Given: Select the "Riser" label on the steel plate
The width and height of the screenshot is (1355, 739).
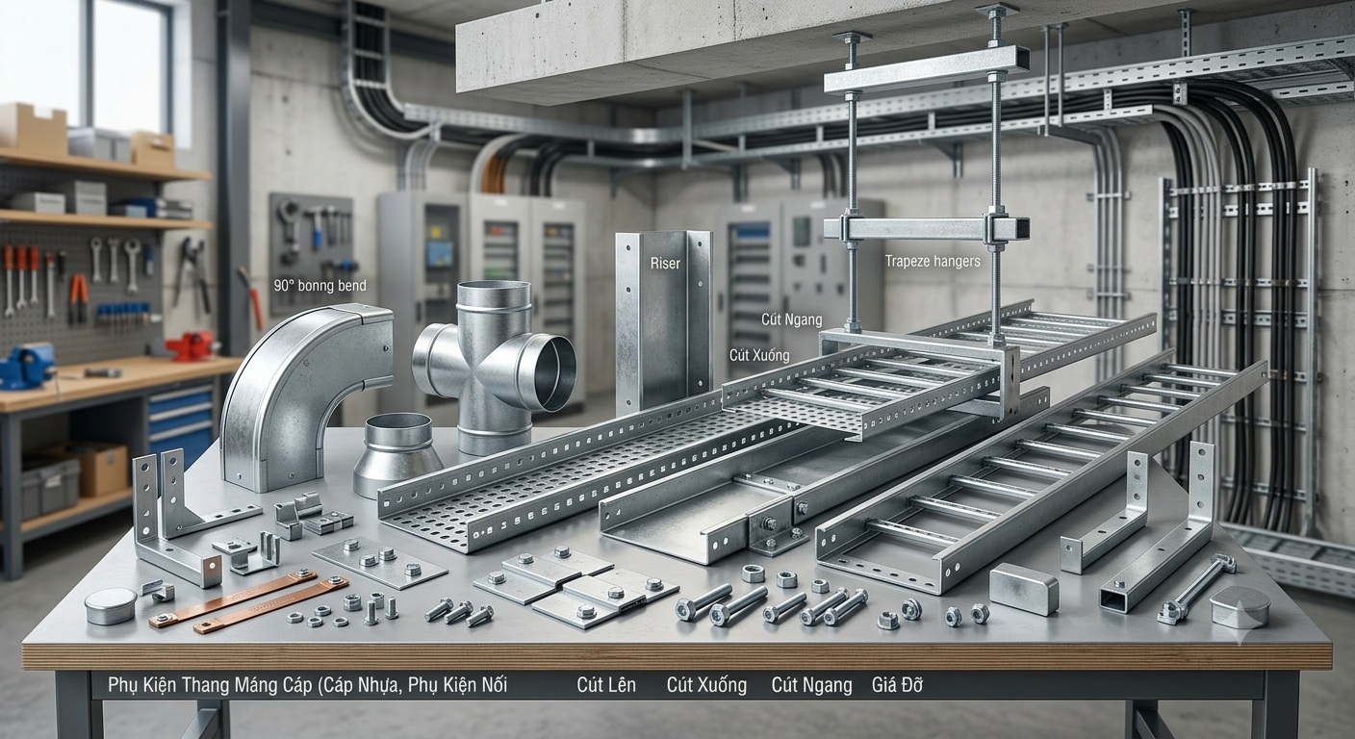Looking at the screenshot, I should point(665,262).
